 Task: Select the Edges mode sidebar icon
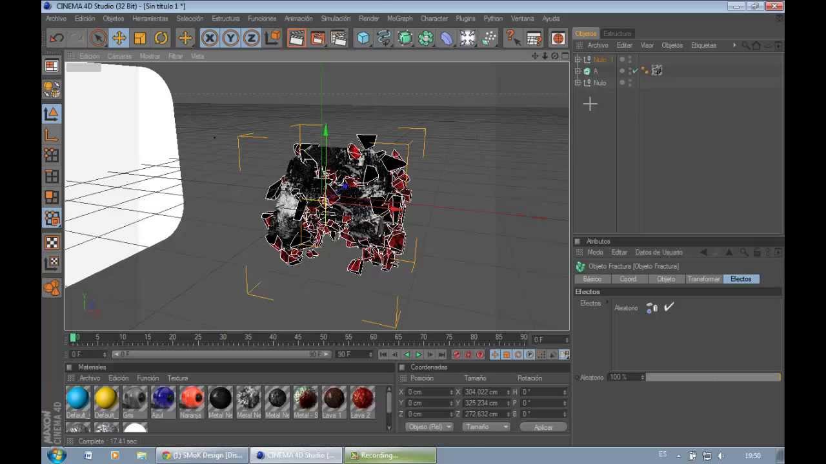(x=52, y=176)
